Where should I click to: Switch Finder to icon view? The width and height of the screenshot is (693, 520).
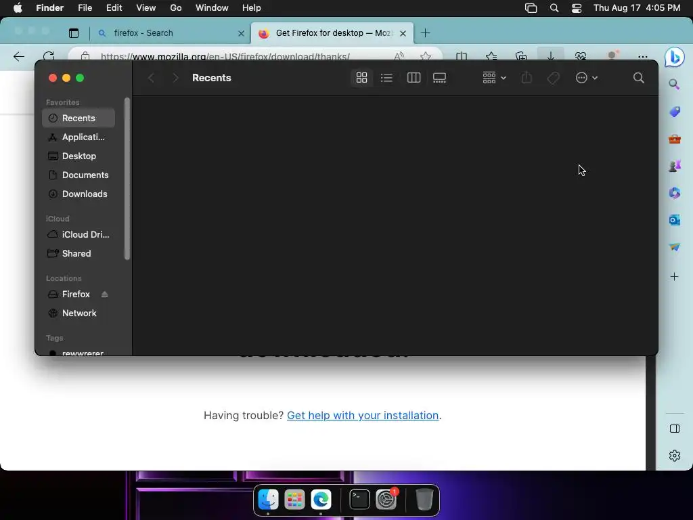(361, 78)
